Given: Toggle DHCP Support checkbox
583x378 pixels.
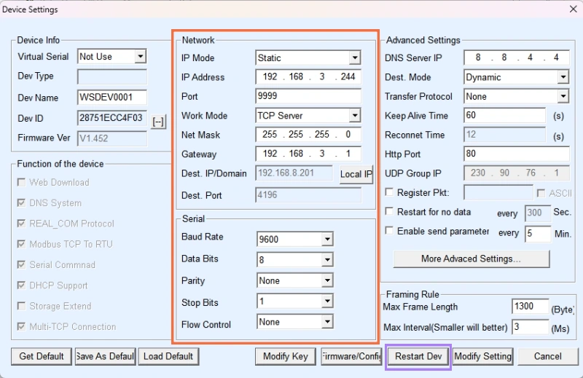Looking at the screenshot, I should click(22, 285).
